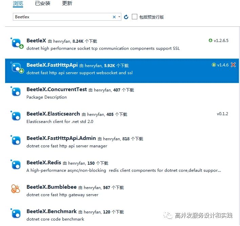Viewport: 240px width, 226px height.
Task: Click the BeetleX.FastHttpApi package icon
Action: click(x=17, y=67)
